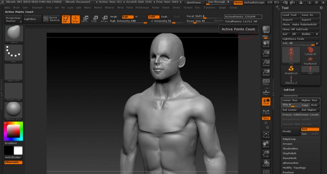Open the current brush thumbnail picker
The height and width of the screenshot is (174, 327).
[x=14, y=34]
